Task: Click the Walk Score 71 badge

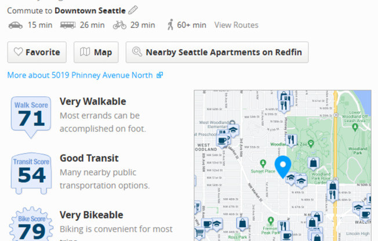Action: (x=31, y=117)
